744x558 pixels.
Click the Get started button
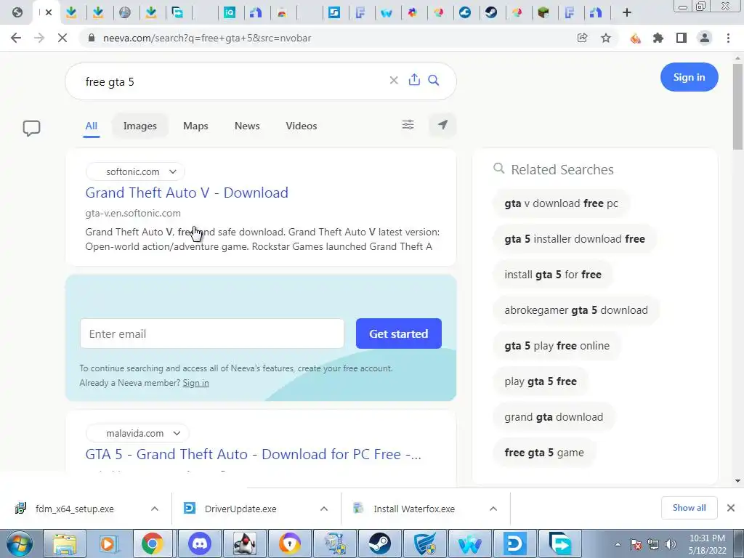(399, 333)
